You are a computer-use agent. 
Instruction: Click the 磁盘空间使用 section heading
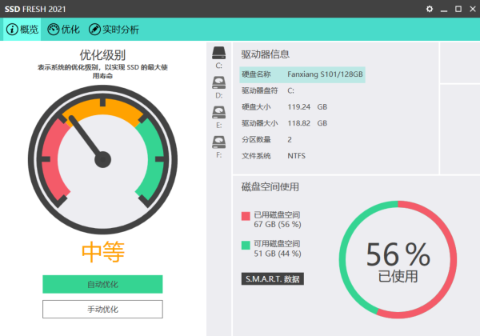[x=270, y=186]
